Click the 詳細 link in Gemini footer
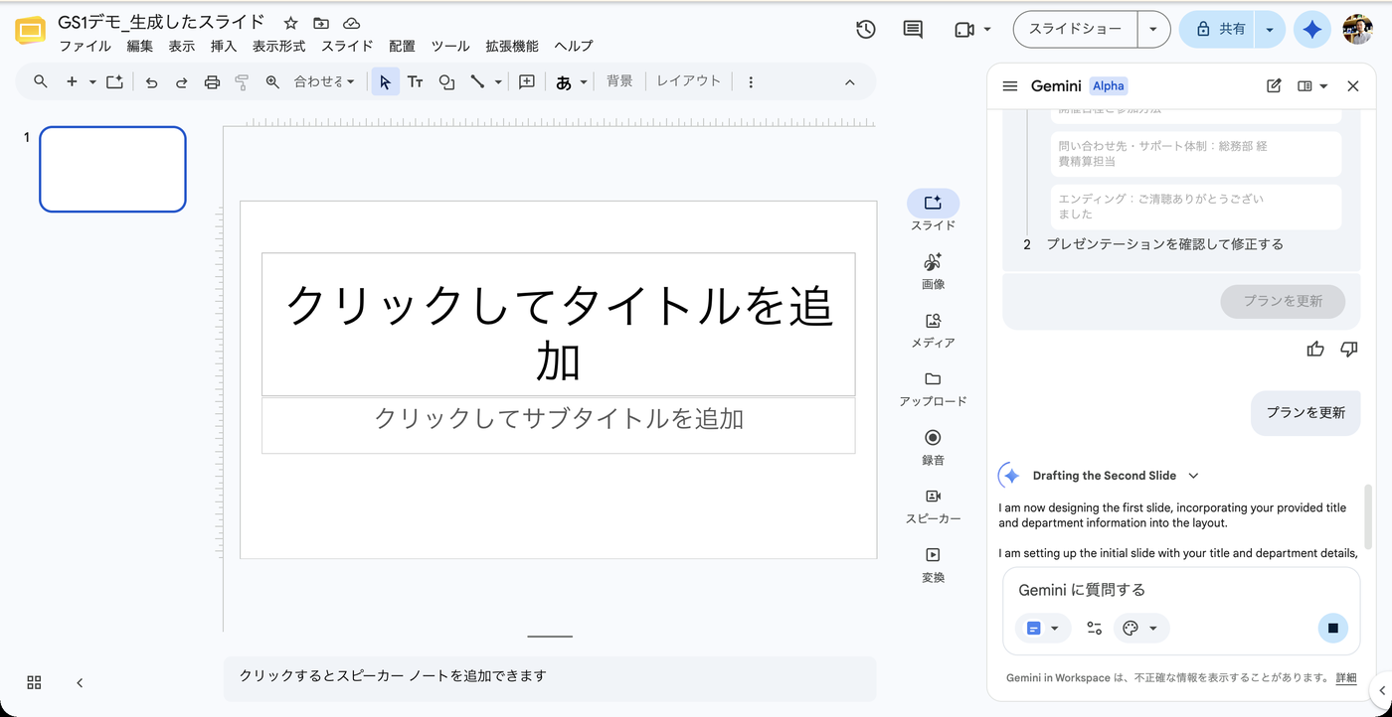This screenshot has height=717, width=1392. click(1345, 678)
